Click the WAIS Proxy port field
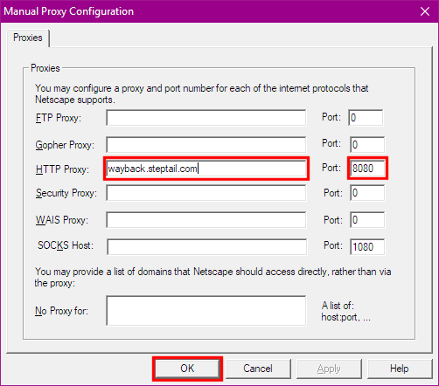This screenshot has width=439, height=386. pyautogui.click(x=367, y=220)
